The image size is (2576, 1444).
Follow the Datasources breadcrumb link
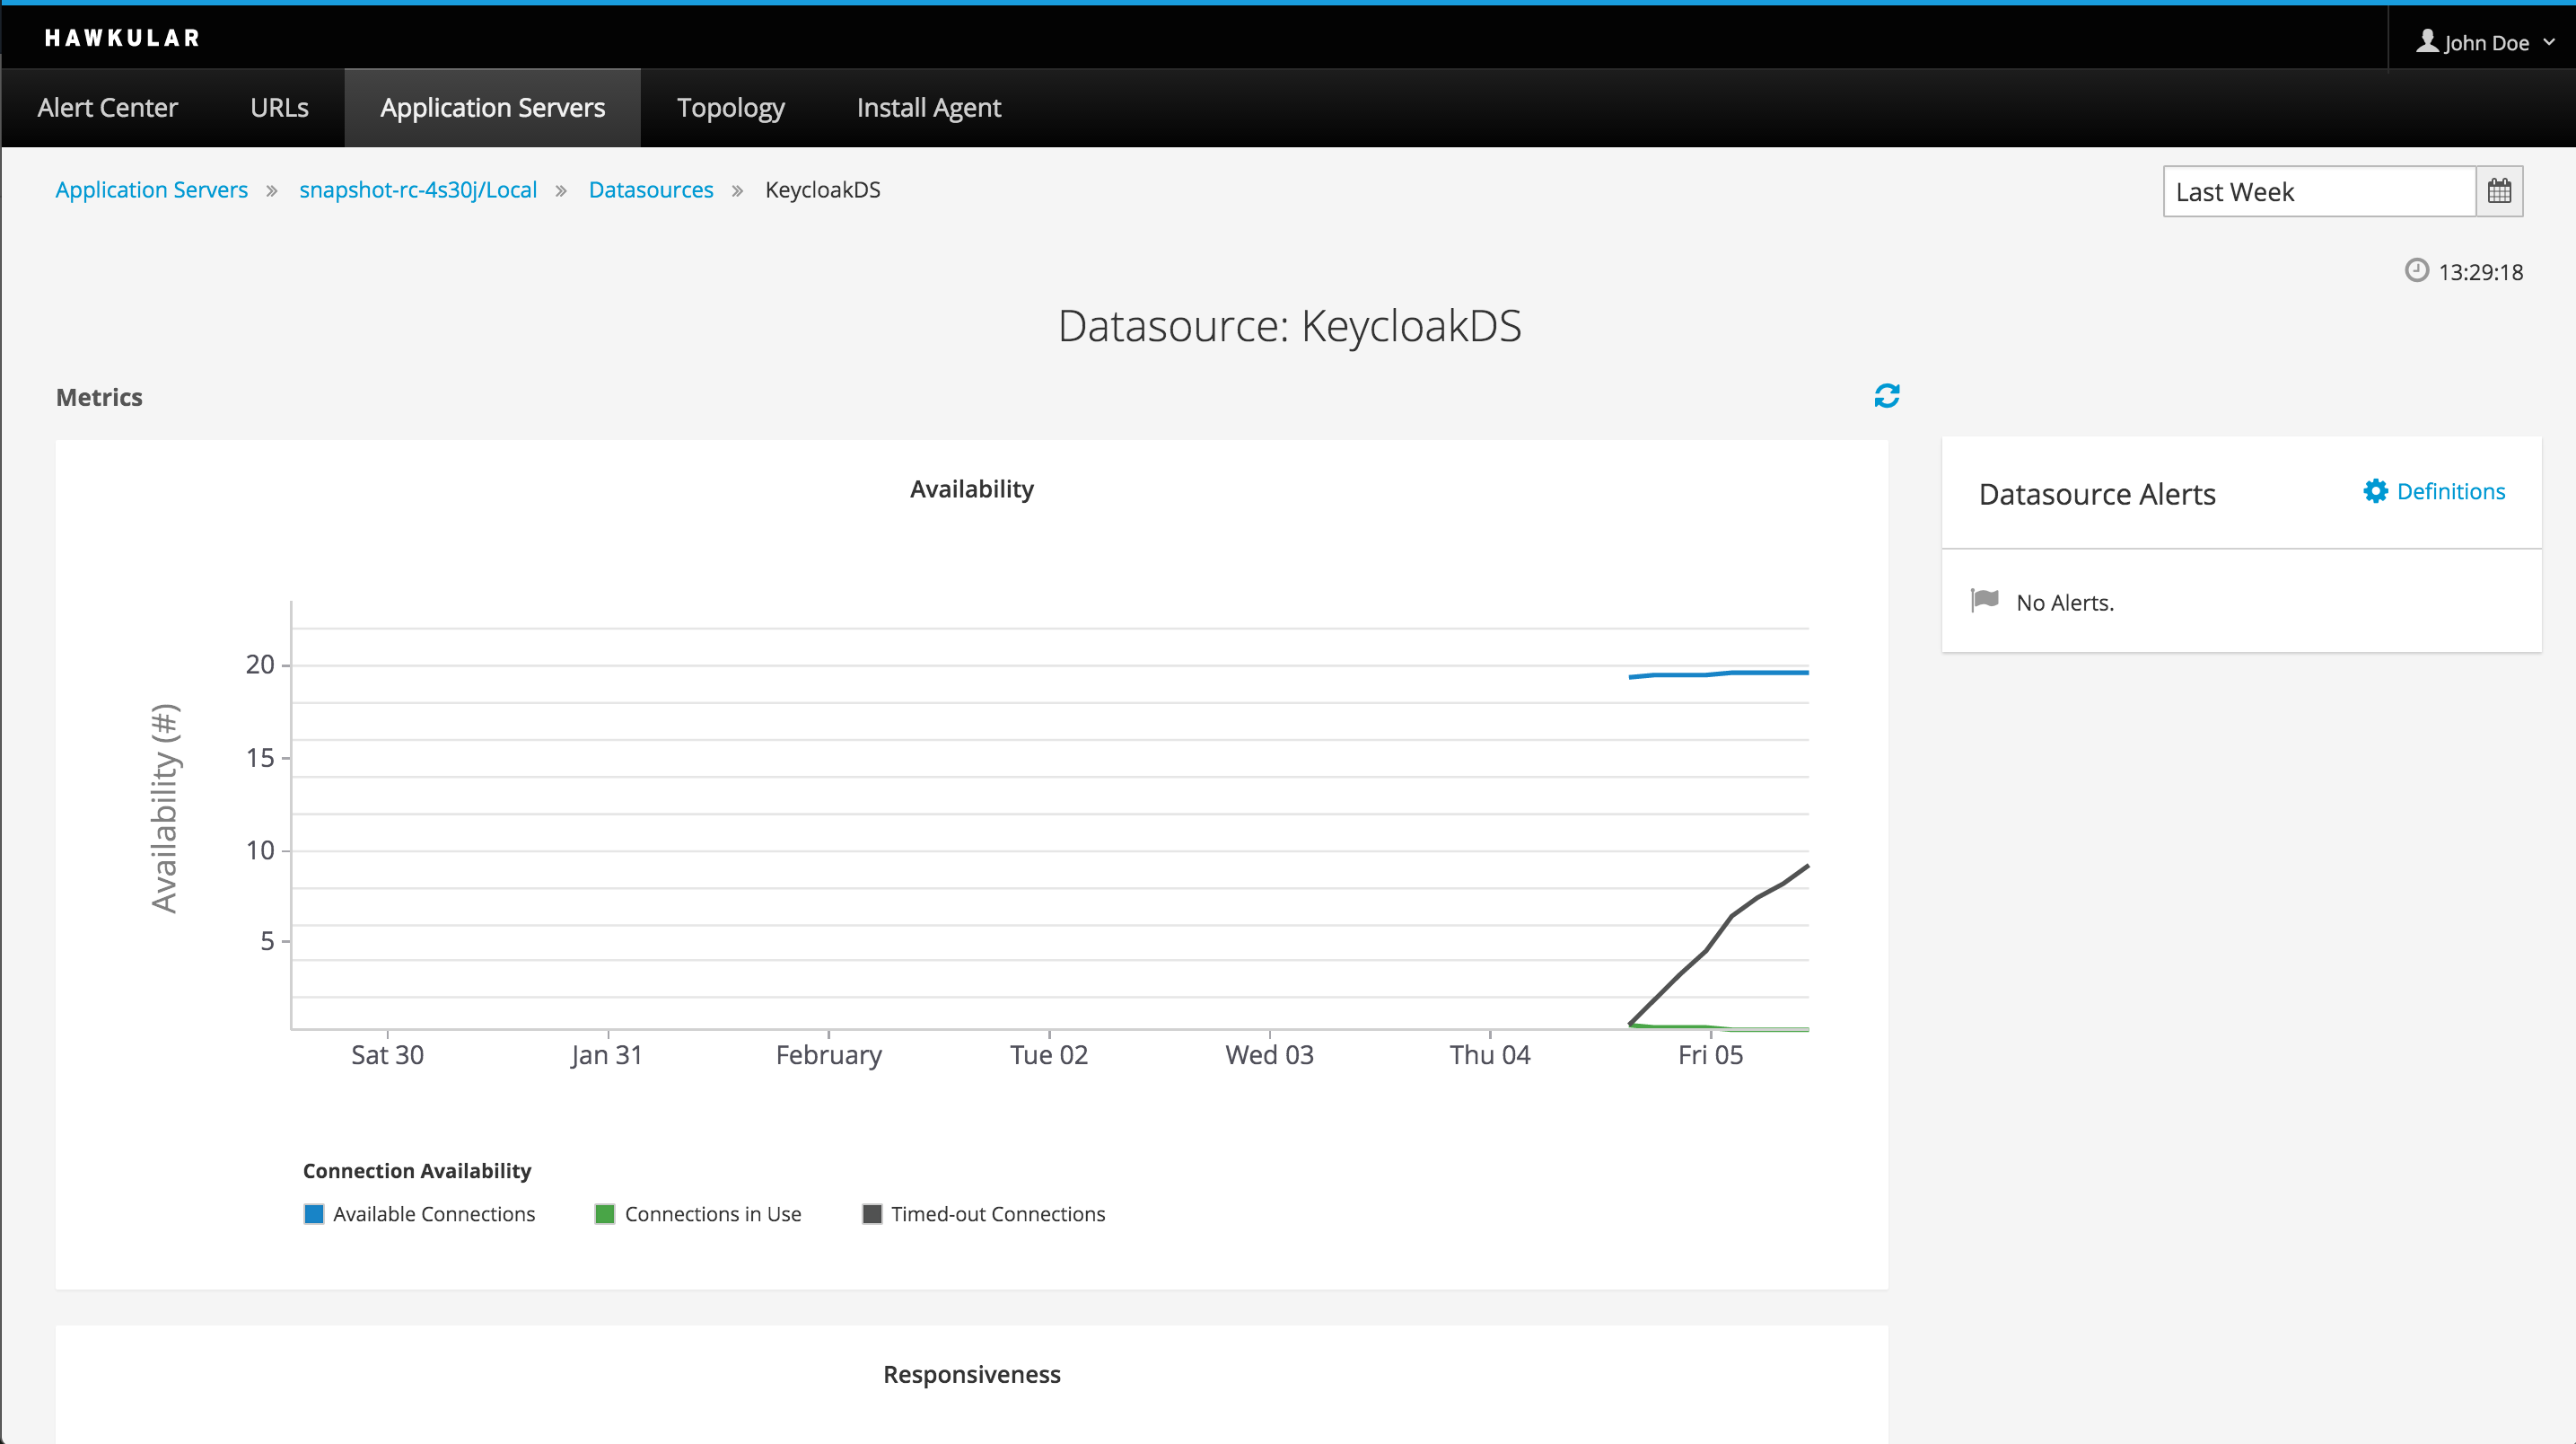pyautogui.click(x=650, y=190)
